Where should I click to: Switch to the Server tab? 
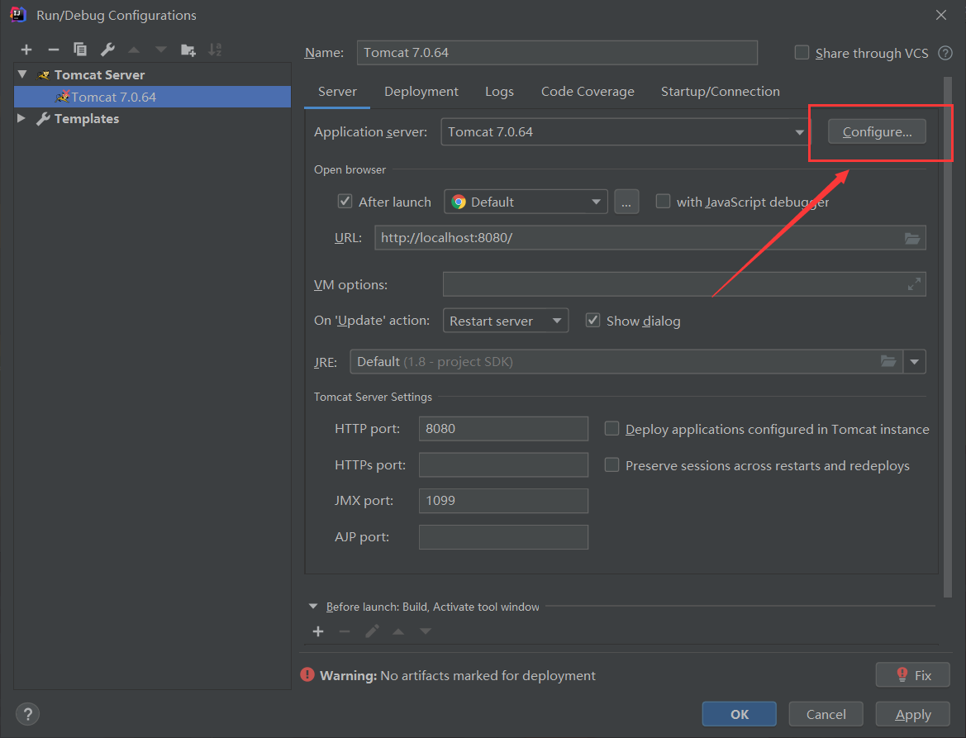coord(337,92)
